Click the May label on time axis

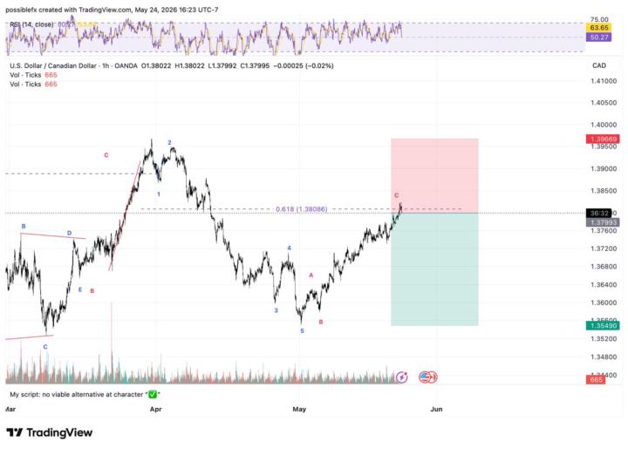pos(299,409)
